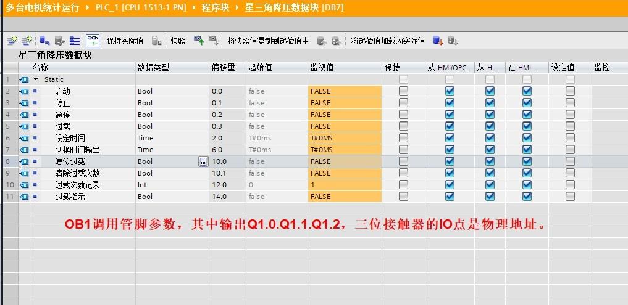Click the 监控 column header

point(609,68)
